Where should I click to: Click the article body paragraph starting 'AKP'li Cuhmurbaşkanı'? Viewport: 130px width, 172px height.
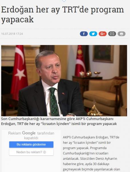click(x=92, y=154)
